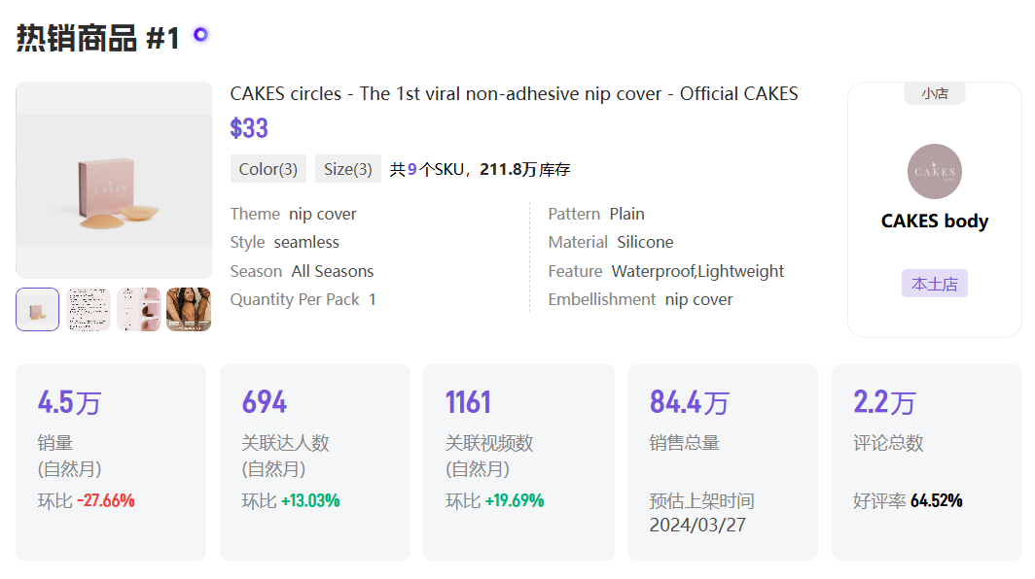Click the purple dot next to 热销商品 #1
This screenshot has width=1035, height=579.
(200, 34)
